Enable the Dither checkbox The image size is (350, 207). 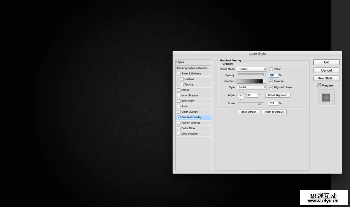click(x=271, y=69)
